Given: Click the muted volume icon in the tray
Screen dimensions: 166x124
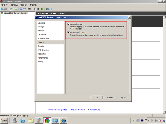Looking at the screenshot, I should point(160,120).
